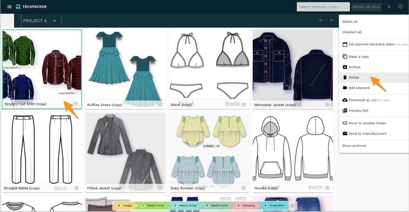The height and width of the screenshot is (212, 409).
Task: Choose Set planned start/end dates
Action: (x=374, y=44)
